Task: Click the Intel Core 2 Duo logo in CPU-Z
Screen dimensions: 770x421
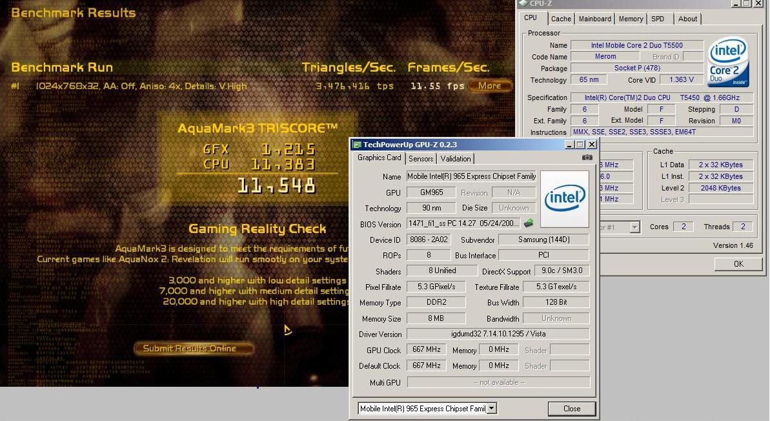Action: pyautogui.click(x=728, y=63)
